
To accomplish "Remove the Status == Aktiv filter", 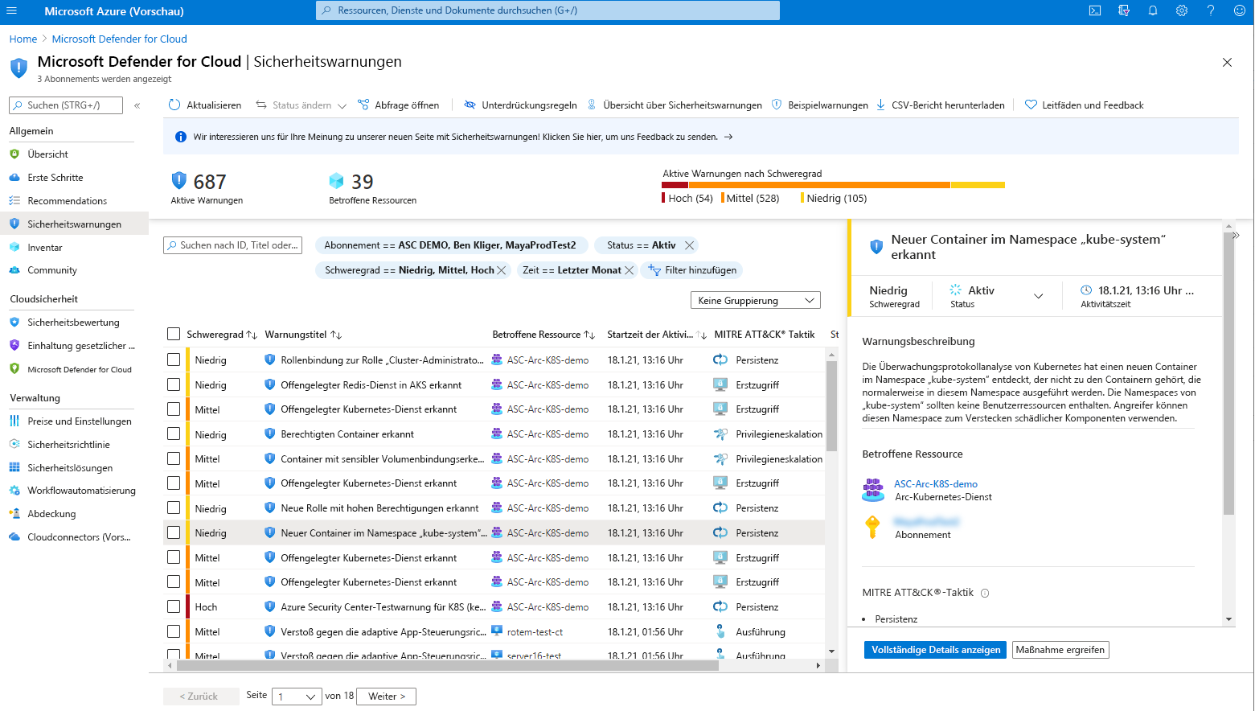I will point(689,245).
